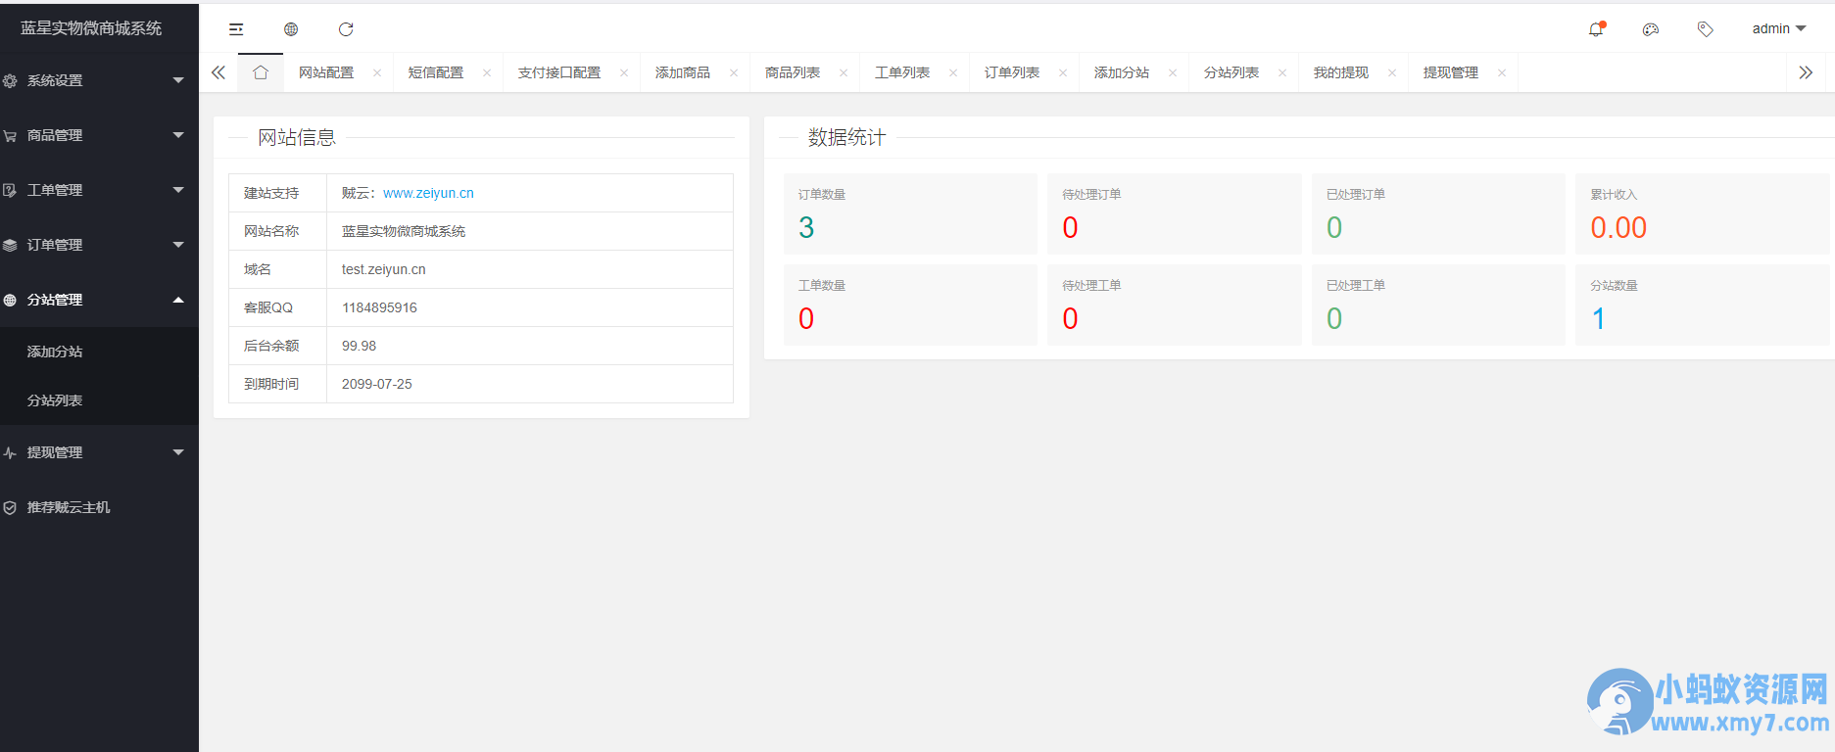Switch to the 我的提现 tab
The width and height of the screenshot is (1835, 752).
(x=1341, y=73)
